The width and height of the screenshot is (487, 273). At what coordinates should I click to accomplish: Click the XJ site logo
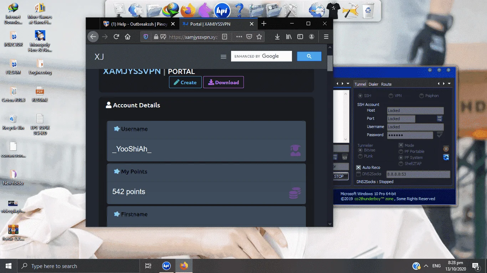click(99, 57)
